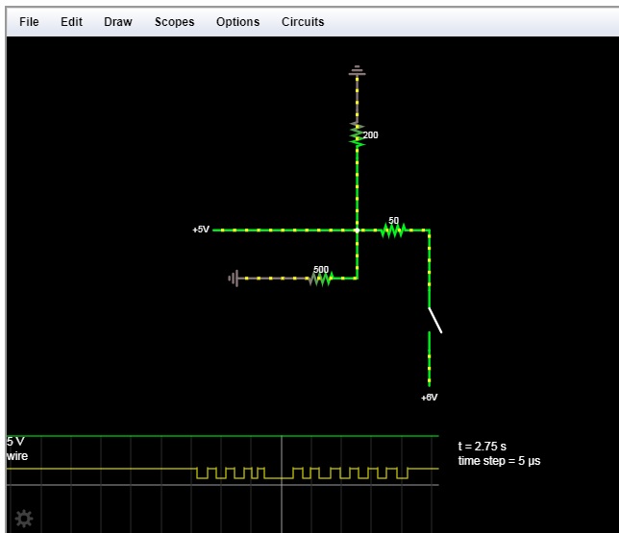Select the 500 ohm resistor

[321, 279]
